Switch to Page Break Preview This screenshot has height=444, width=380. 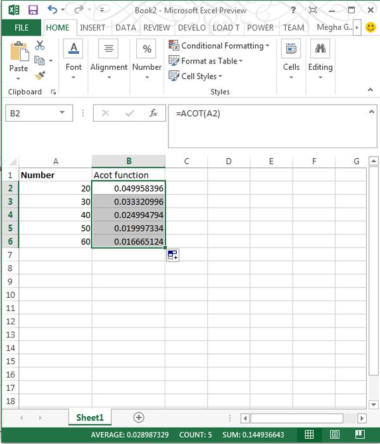(x=360, y=434)
